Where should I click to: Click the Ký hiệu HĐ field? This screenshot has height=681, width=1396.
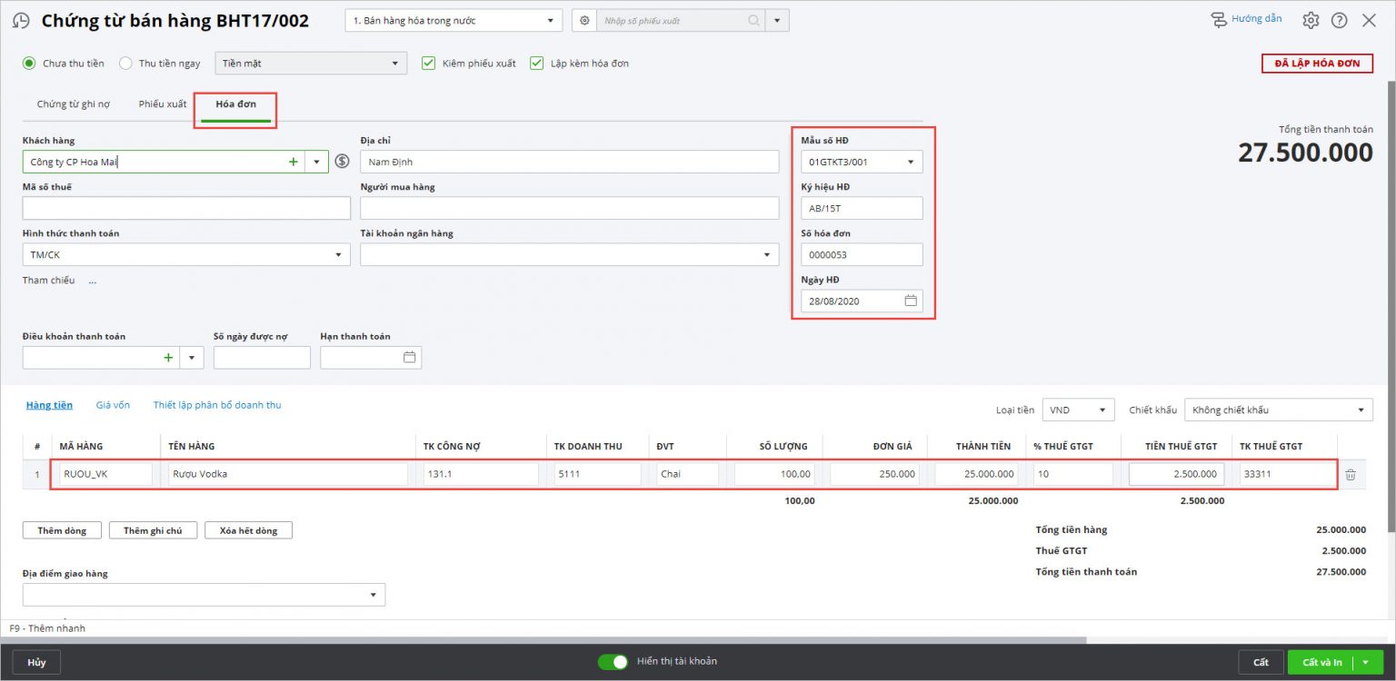(862, 208)
